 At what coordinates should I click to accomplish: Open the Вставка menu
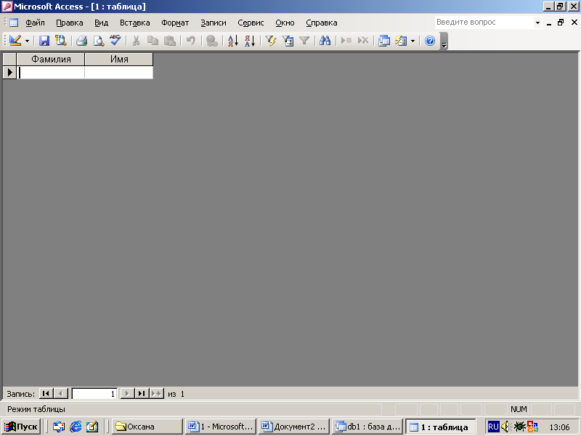coord(135,23)
